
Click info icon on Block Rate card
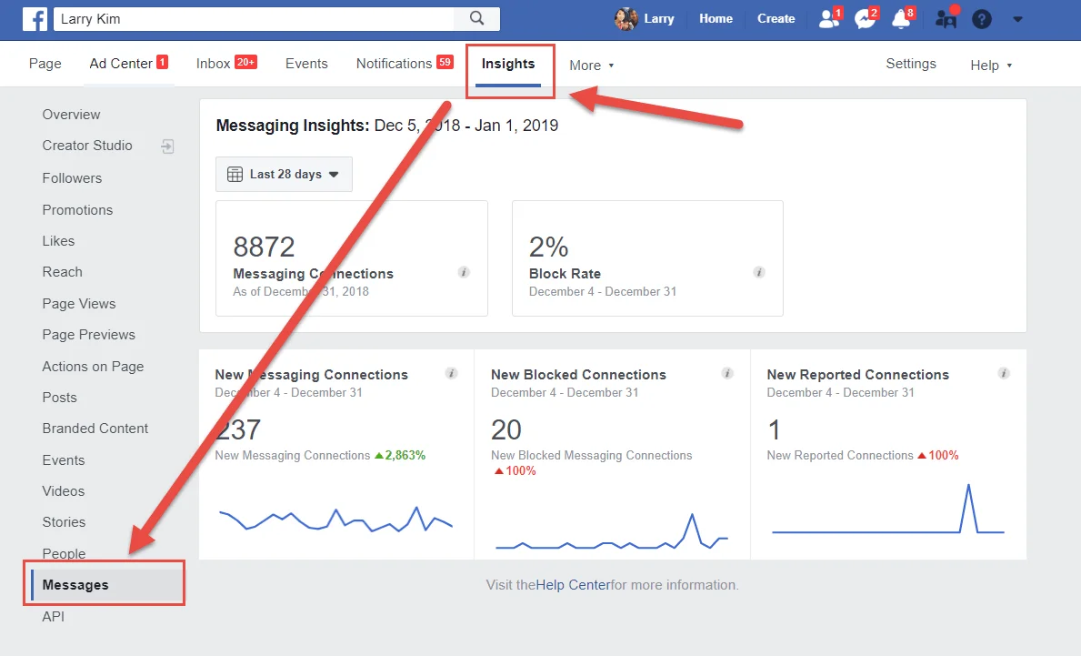(x=759, y=272)
